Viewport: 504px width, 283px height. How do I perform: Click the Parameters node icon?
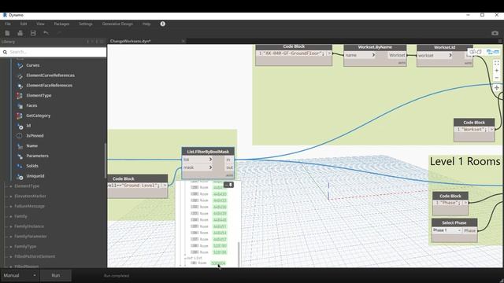(x=20, y=156)
